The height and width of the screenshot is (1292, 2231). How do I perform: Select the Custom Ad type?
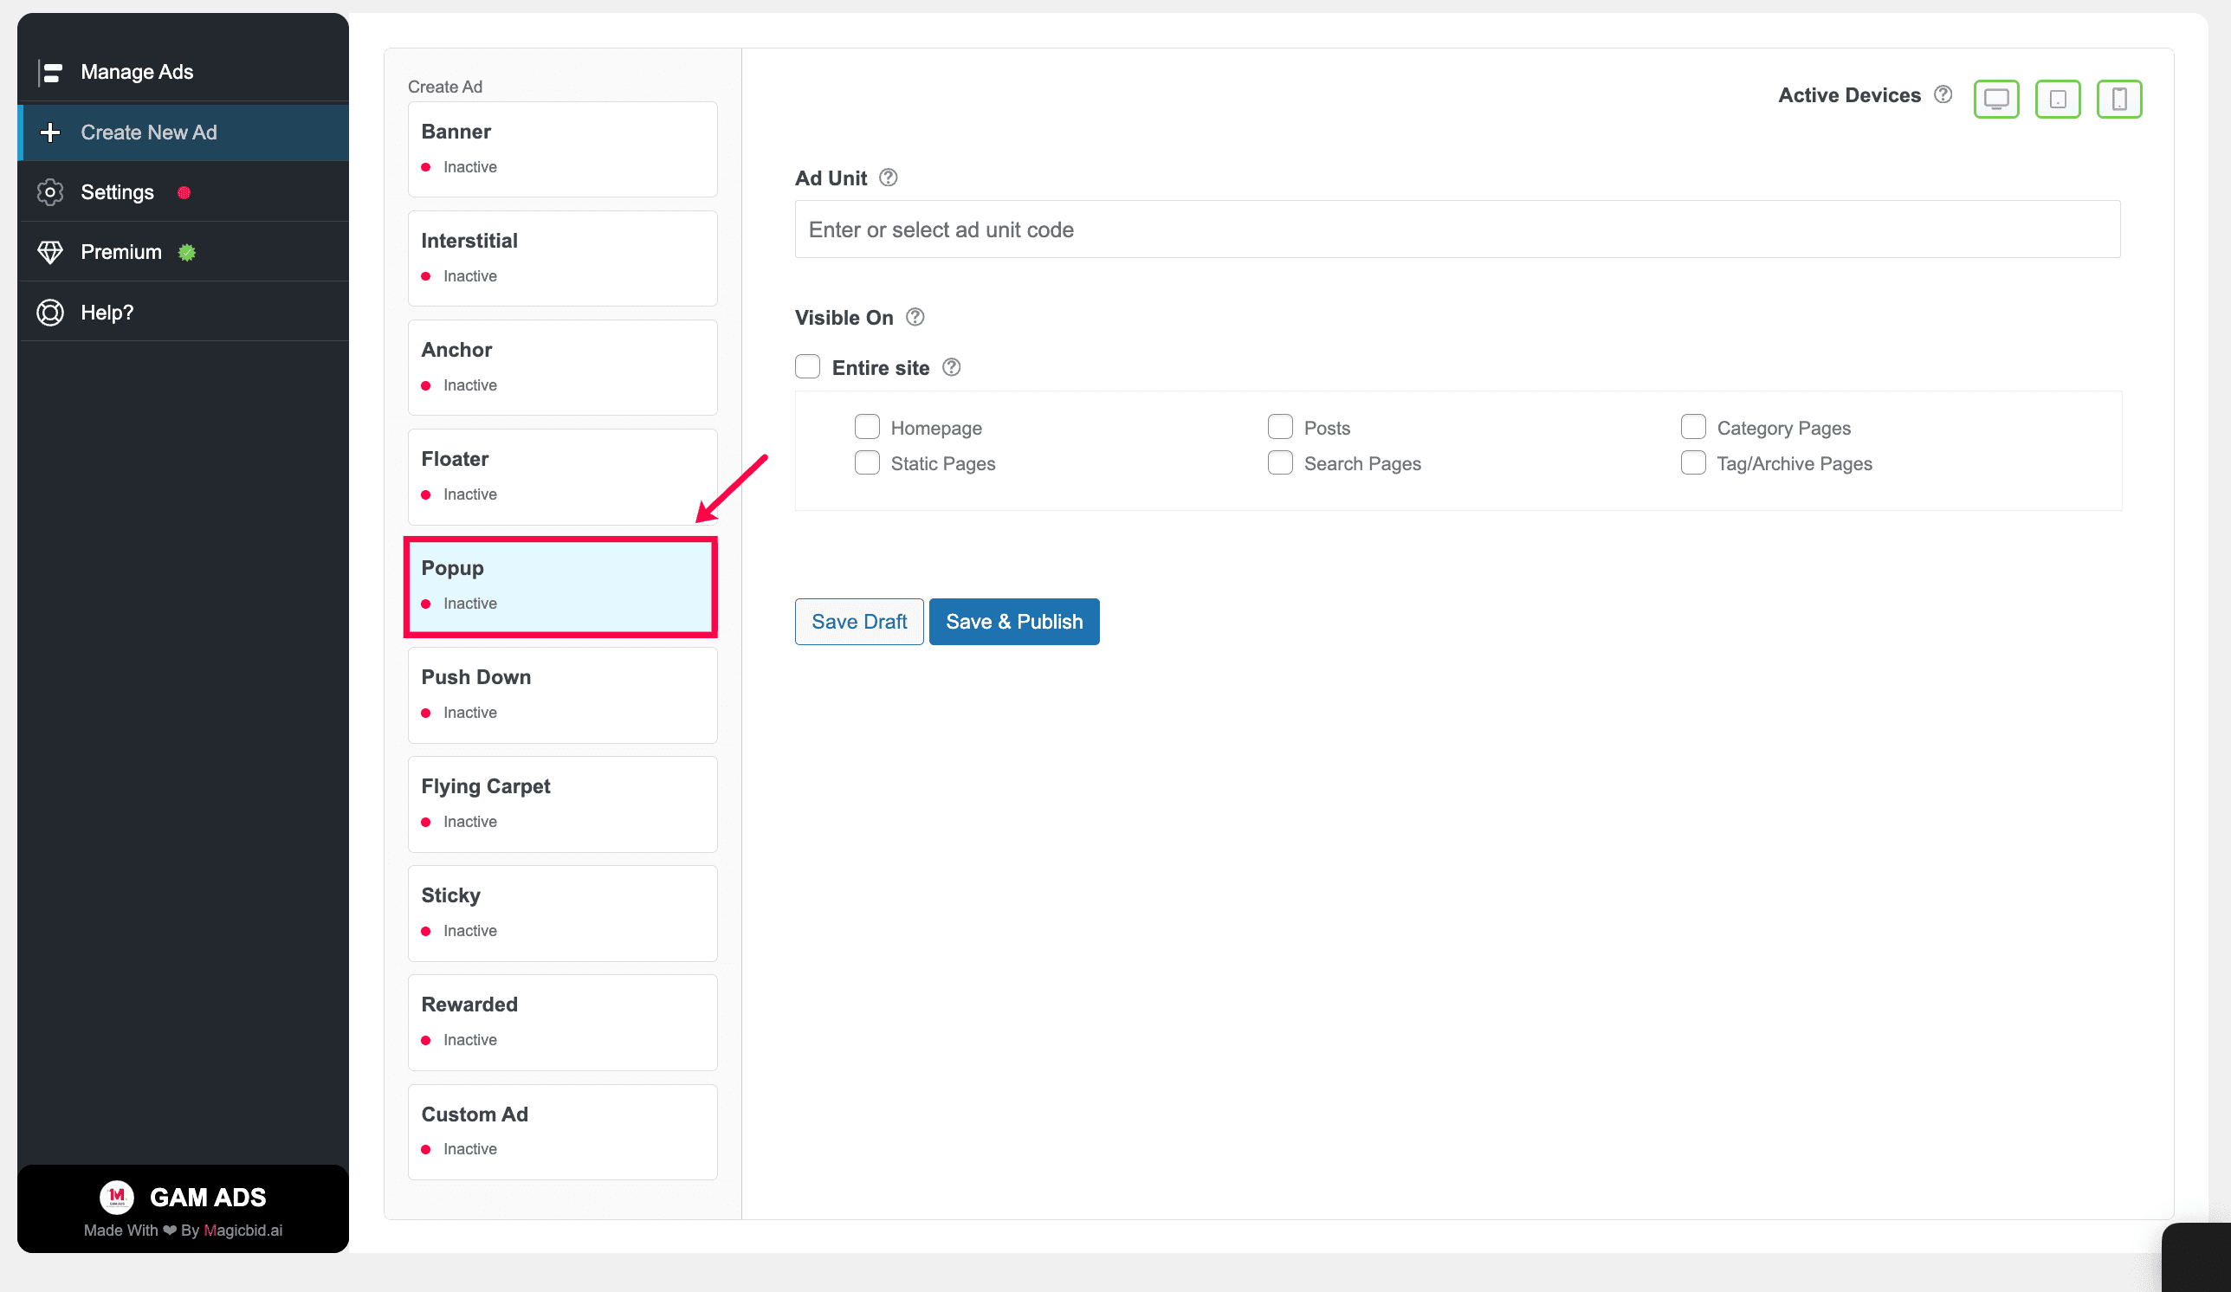tap(562, 1132)
